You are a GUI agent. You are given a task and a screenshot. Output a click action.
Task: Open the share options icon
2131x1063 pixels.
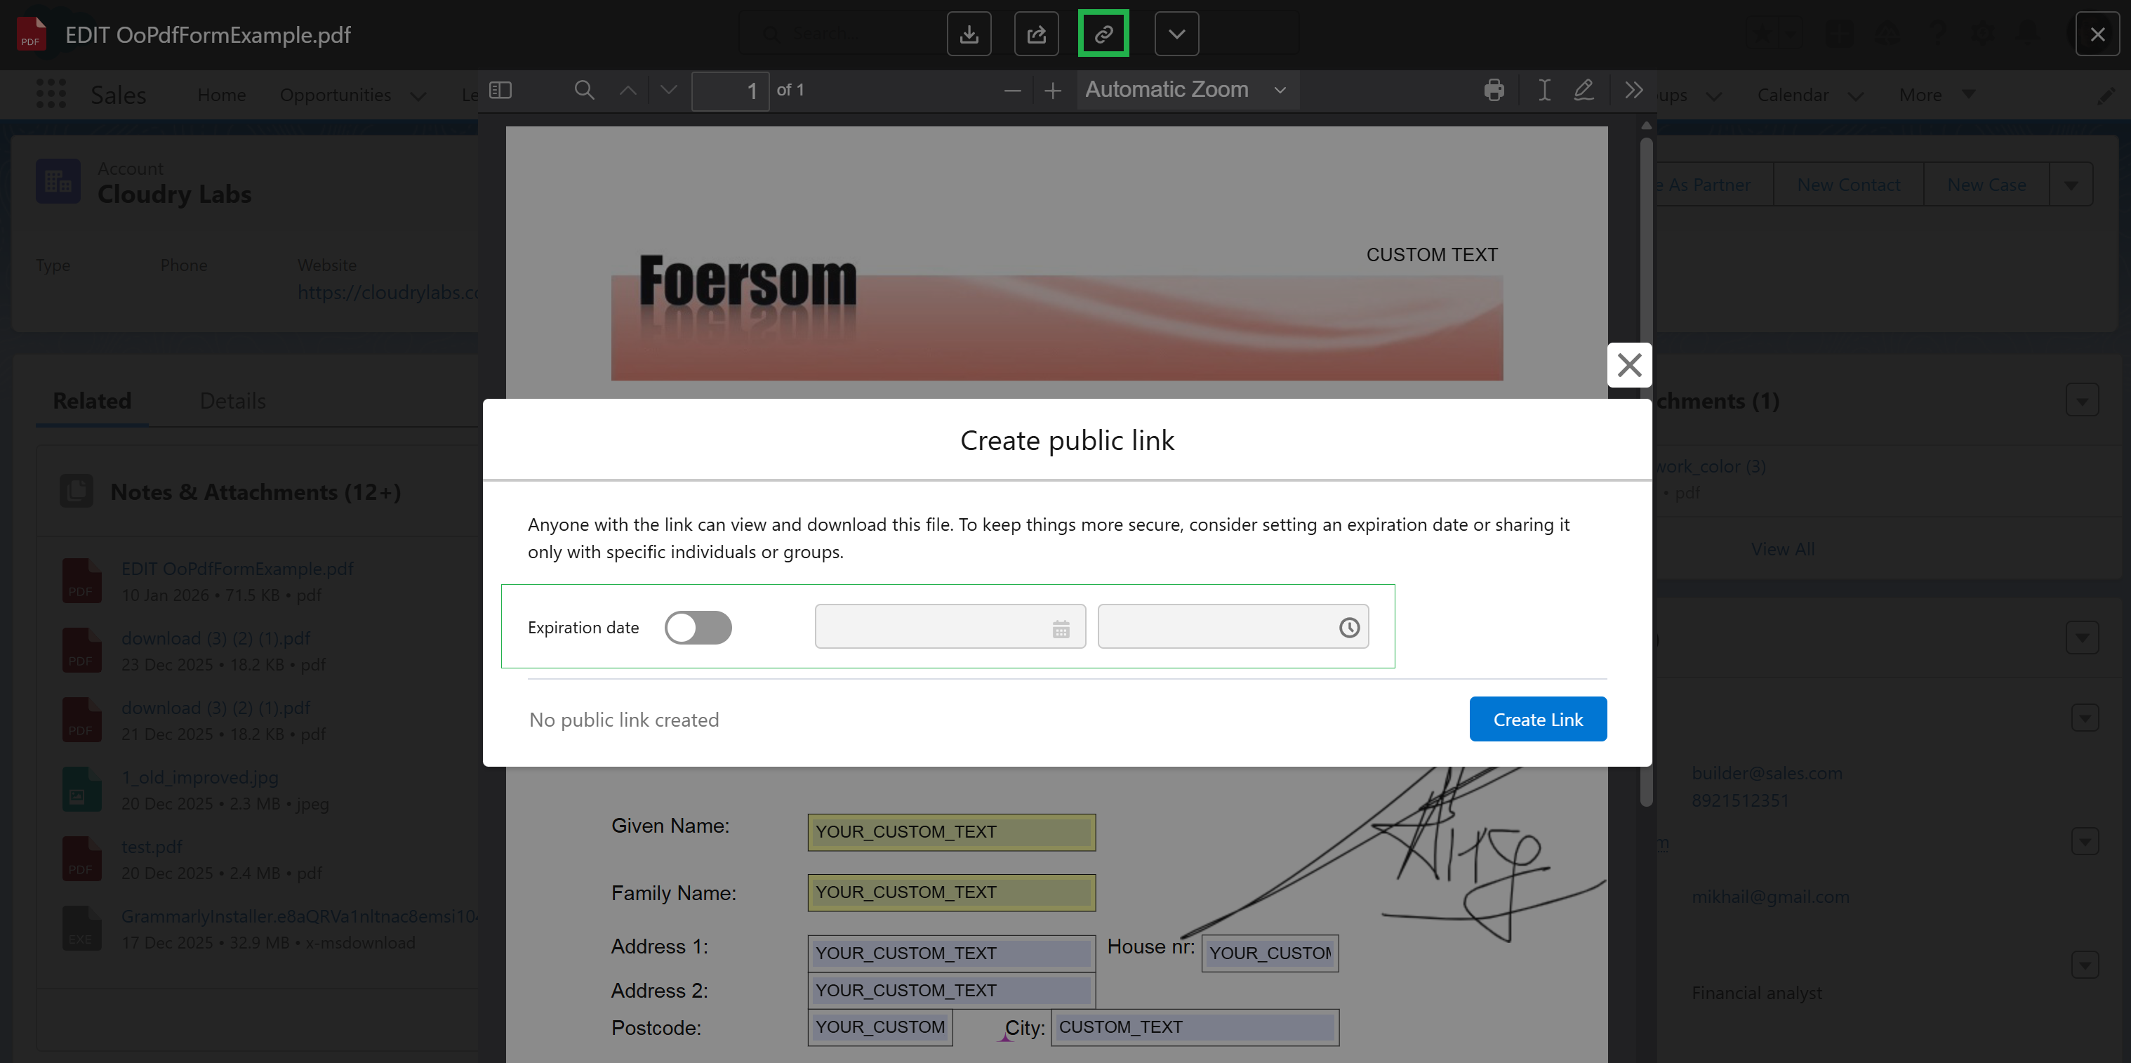coord(1036,33)
